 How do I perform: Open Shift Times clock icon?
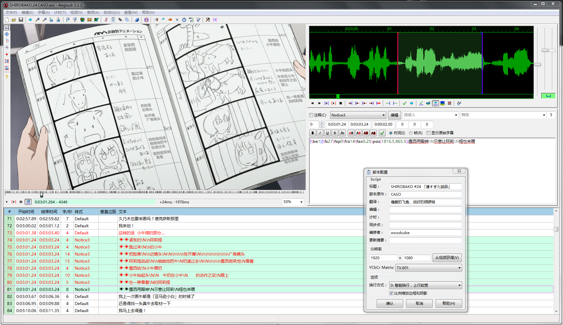184,20
